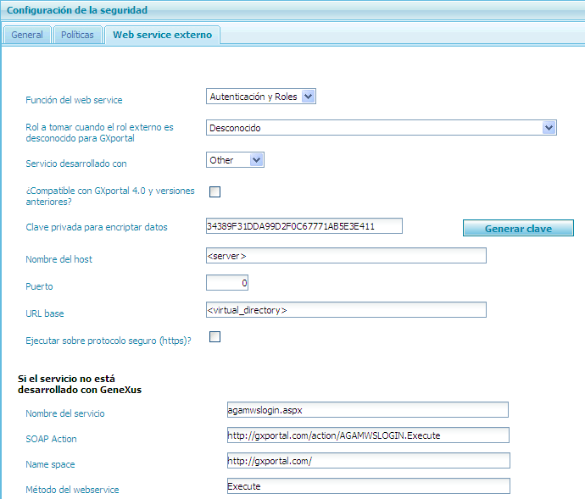Enable GXportal 4.0 compatibility checkbox

[214, 191]
